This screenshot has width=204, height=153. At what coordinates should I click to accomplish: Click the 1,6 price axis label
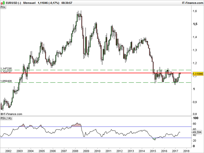pos(195,11)
